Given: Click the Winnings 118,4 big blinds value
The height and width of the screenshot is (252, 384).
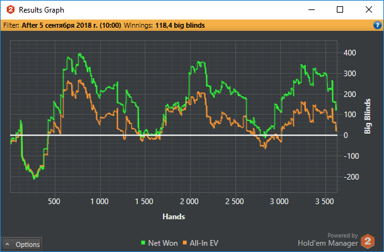Looking at the screenshot, I should click(180, 25).
